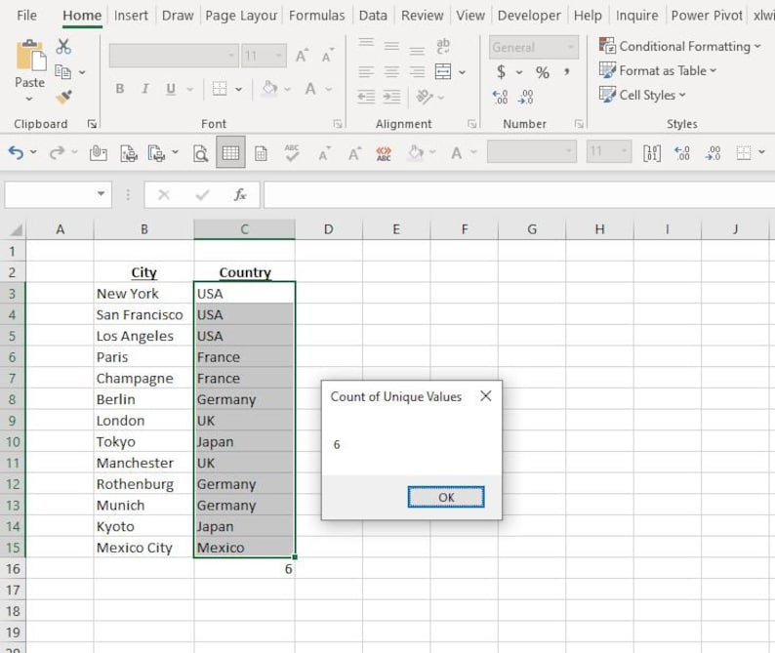Toggle Center alignment
This screenshot has width=775, height=653.
tap(391, 72)
